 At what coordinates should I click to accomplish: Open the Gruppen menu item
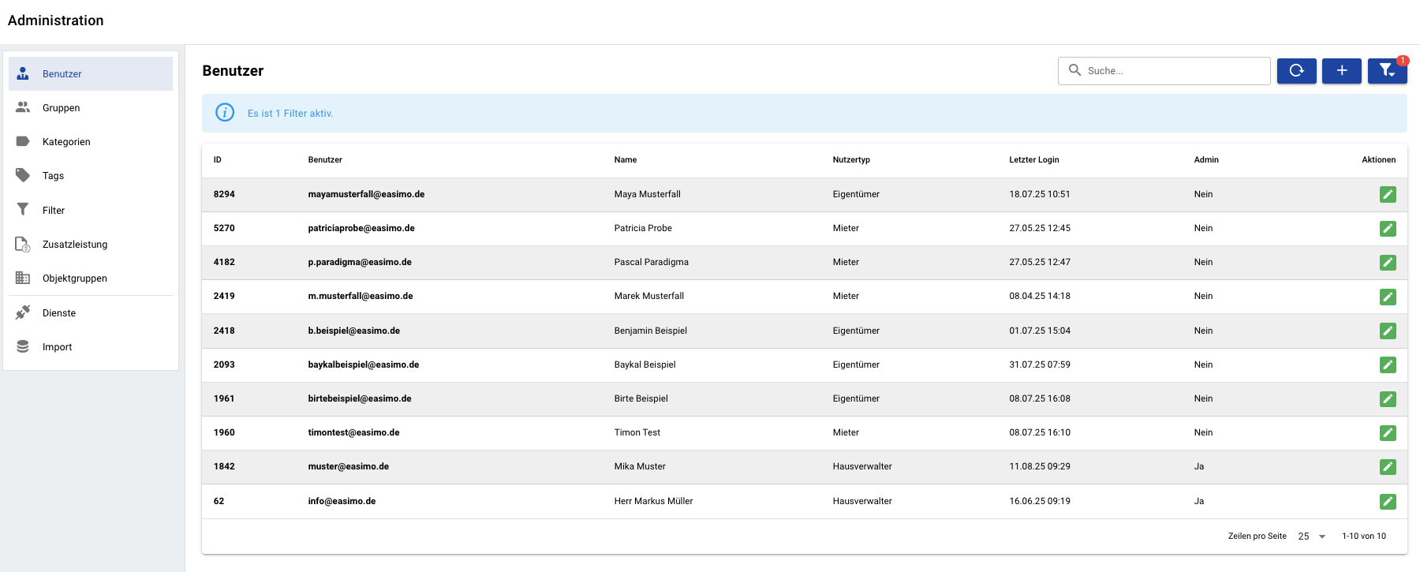tap(91, 107)
